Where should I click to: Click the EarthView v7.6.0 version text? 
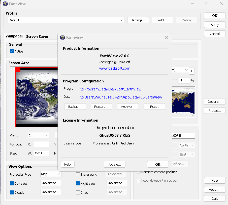(115, 56)
